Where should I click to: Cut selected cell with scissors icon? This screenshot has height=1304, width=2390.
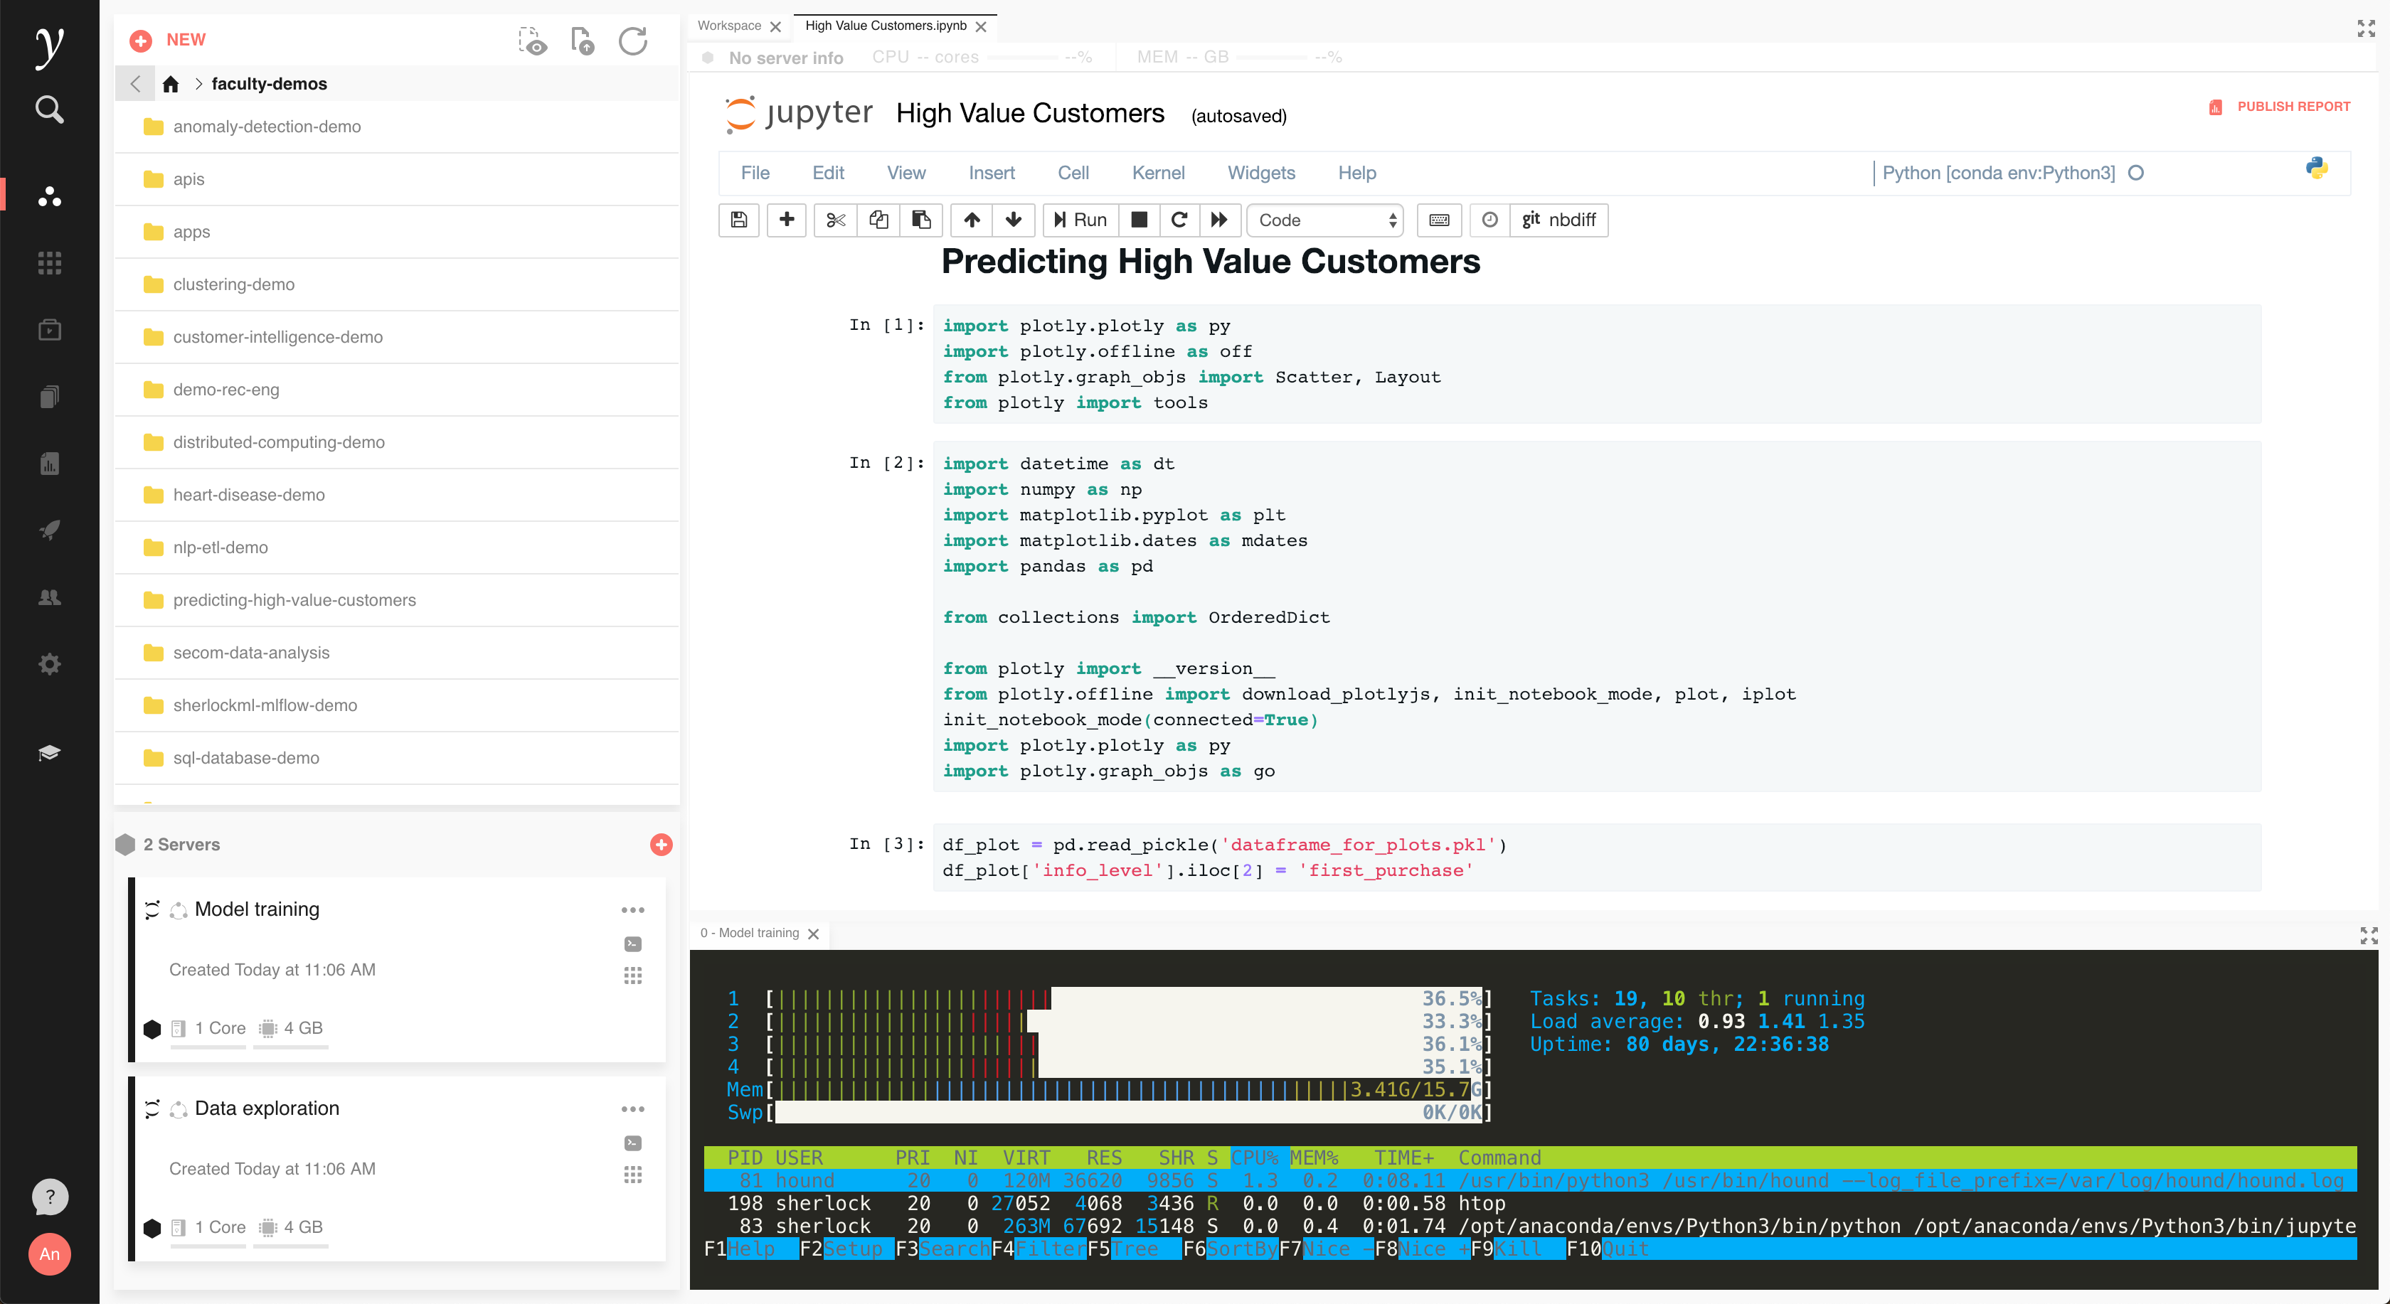coord(835,220)
